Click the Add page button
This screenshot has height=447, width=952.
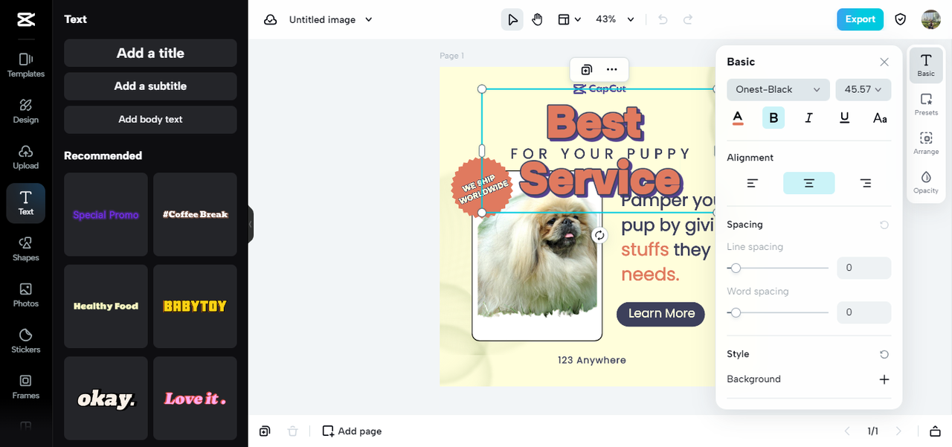(x=352, y=431)
